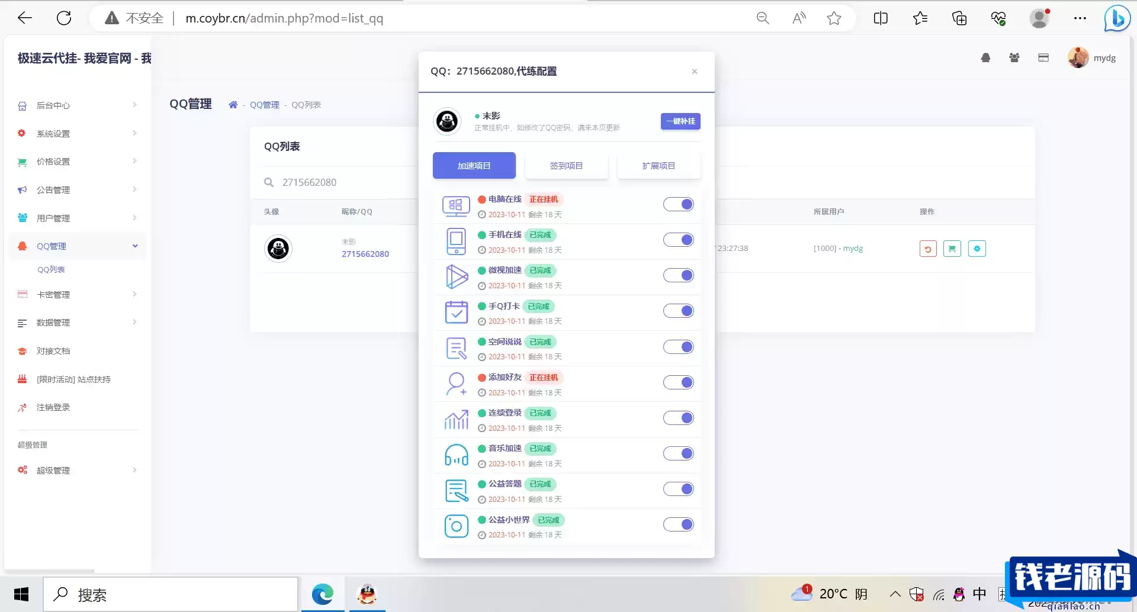
Task: Click the QQ管理 breadcrumb link
Action: 264,105
